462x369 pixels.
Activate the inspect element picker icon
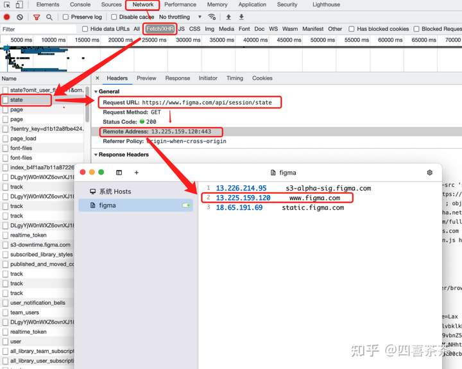coord(7,4)
